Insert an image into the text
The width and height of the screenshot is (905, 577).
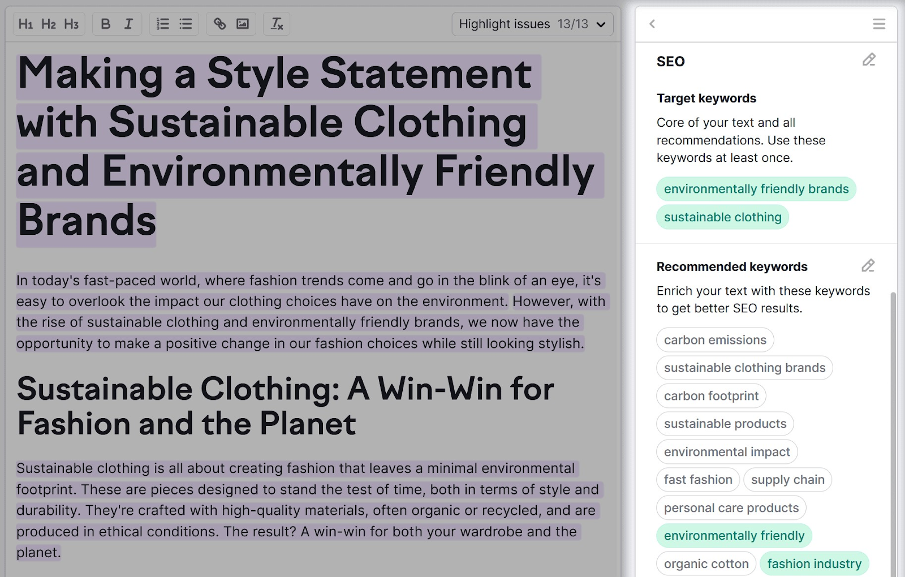coord(243,24)
